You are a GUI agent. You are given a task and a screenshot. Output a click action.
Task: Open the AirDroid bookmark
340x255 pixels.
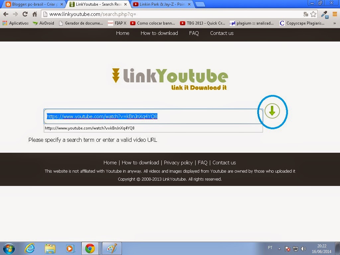click(x=43, y=23)
